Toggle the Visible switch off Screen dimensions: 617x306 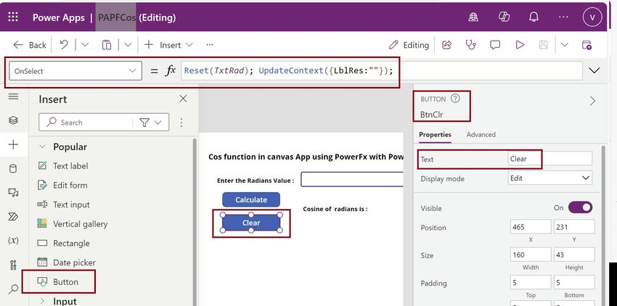click(x=580, y=207)
